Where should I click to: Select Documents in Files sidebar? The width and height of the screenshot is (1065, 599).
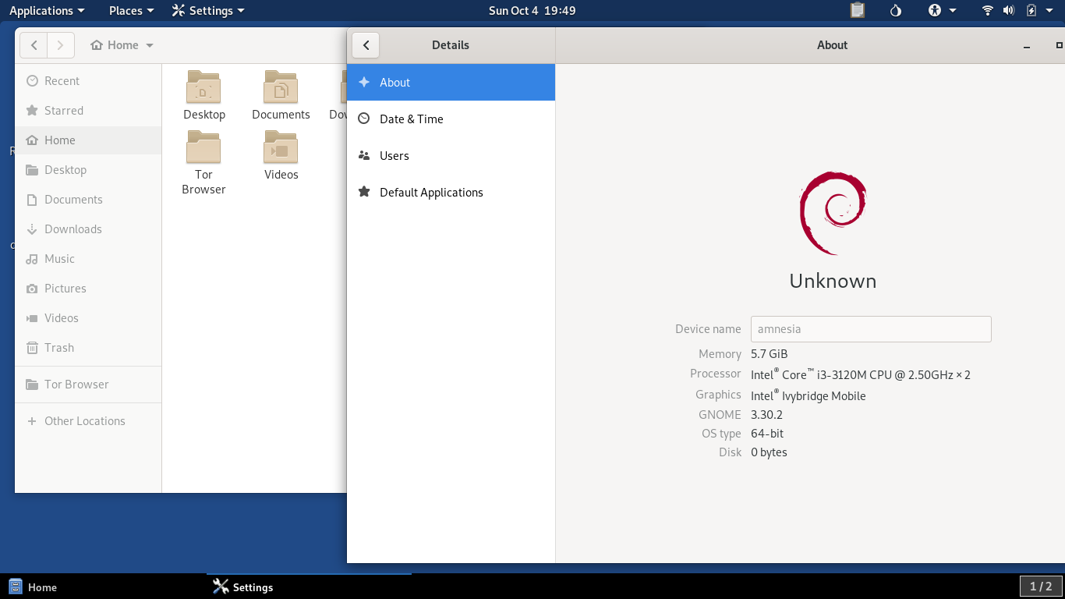[88, 200]
